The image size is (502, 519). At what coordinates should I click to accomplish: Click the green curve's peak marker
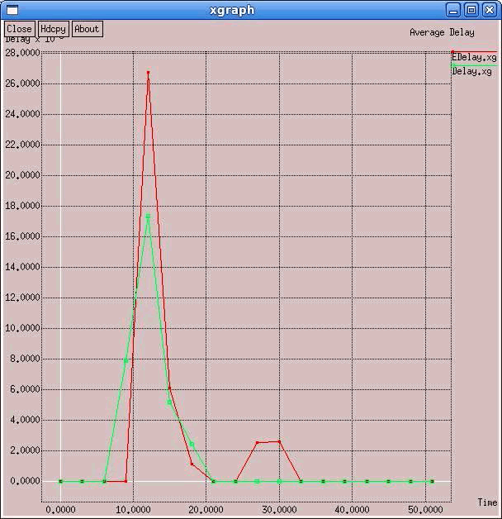click(x=148, y=216)
